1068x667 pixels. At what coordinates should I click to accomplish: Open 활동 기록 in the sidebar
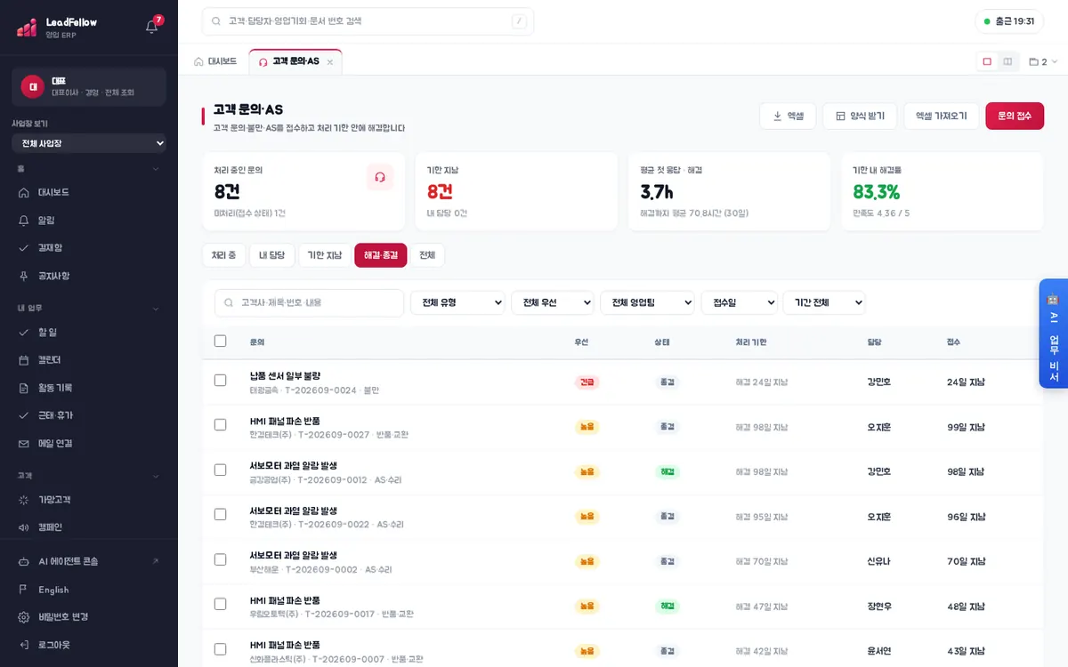point(89,388)
